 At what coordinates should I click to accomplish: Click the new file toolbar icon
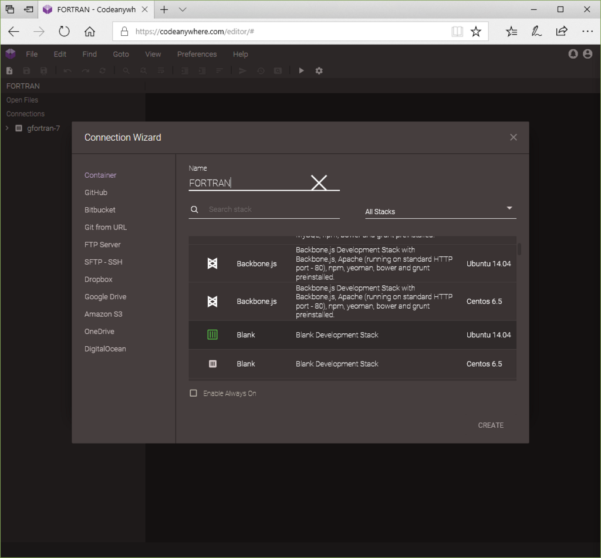pos(9,70)
